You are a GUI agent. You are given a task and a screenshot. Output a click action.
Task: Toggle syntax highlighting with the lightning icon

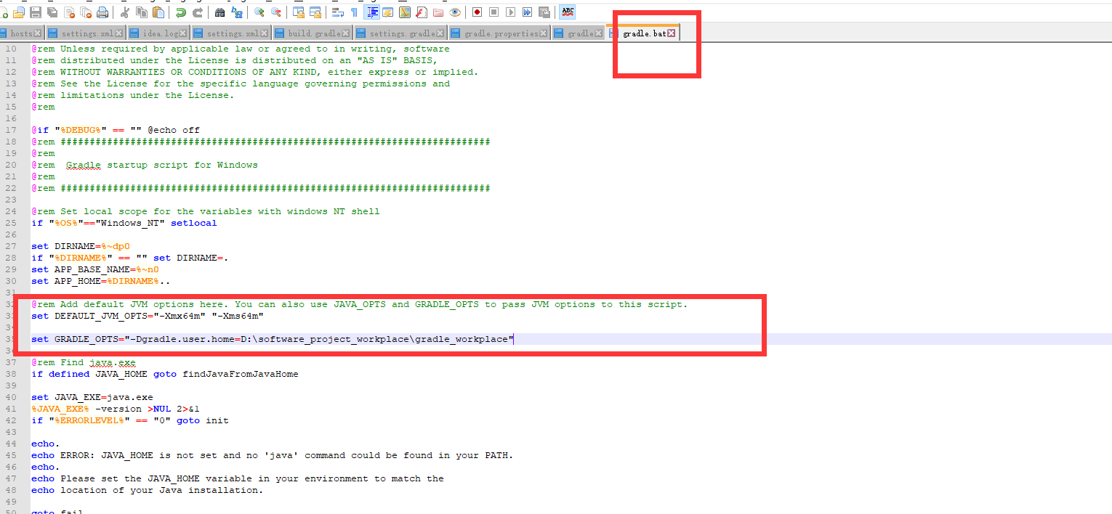(x=388, y=12)
